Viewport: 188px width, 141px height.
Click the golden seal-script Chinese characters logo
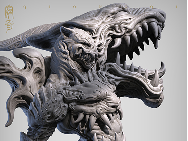coord(9,18)
